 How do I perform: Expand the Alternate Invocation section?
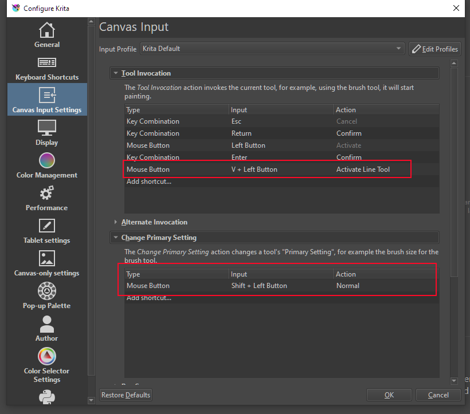[x=116, y=222]
